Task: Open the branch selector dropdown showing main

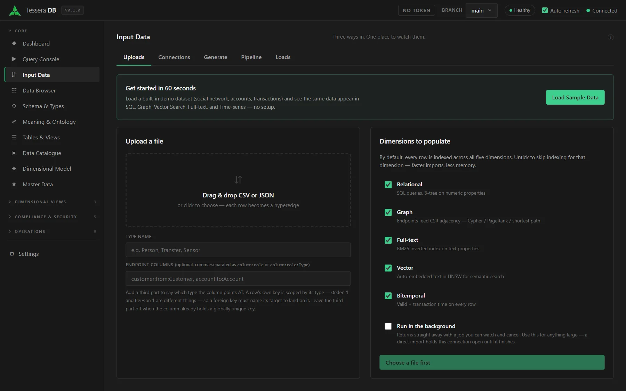Action: coord(481,10)
